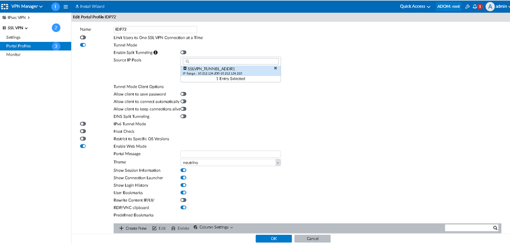The width and height of the screenshot is (510, 244).
Task: Enable the Host Check toggle
Action: [x=83, y=131]
